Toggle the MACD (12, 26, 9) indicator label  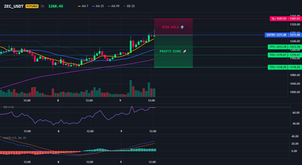tap(15, 138)
